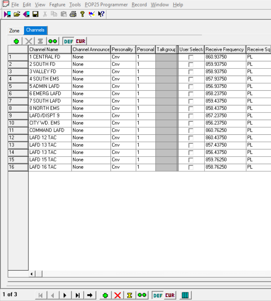Click the context help pointer icon
Image resolution: width=271 pixels, height=301 pixels.
pyautogui.click(x=101, y=14)
